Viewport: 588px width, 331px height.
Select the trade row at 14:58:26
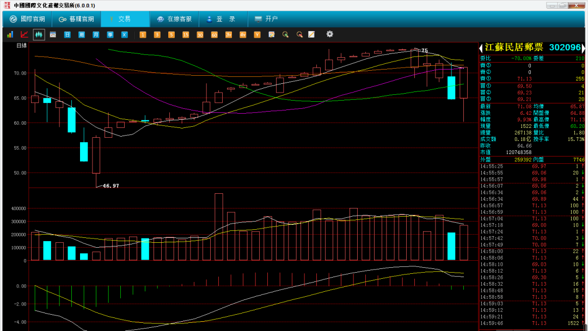[x=532, y=278]
